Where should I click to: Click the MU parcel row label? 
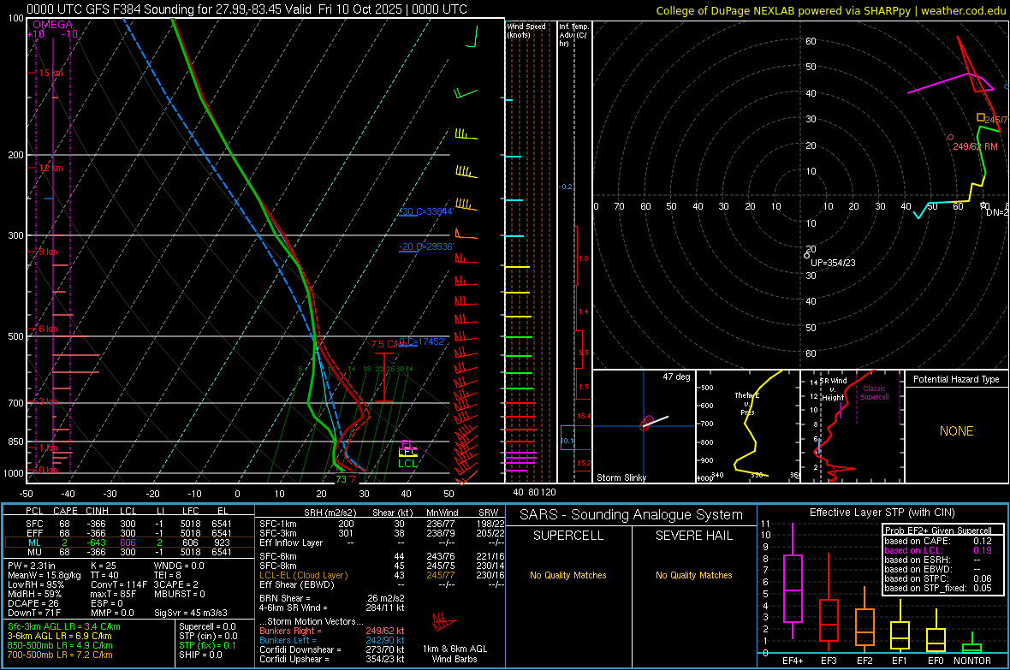click(34, 551)
